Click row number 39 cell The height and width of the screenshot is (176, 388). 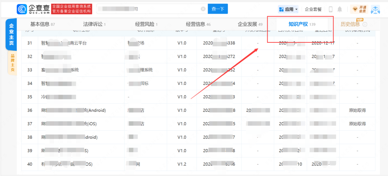point(30,150)
